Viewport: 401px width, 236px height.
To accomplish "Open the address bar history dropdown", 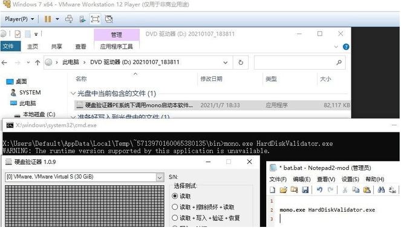I will point(226,62).
